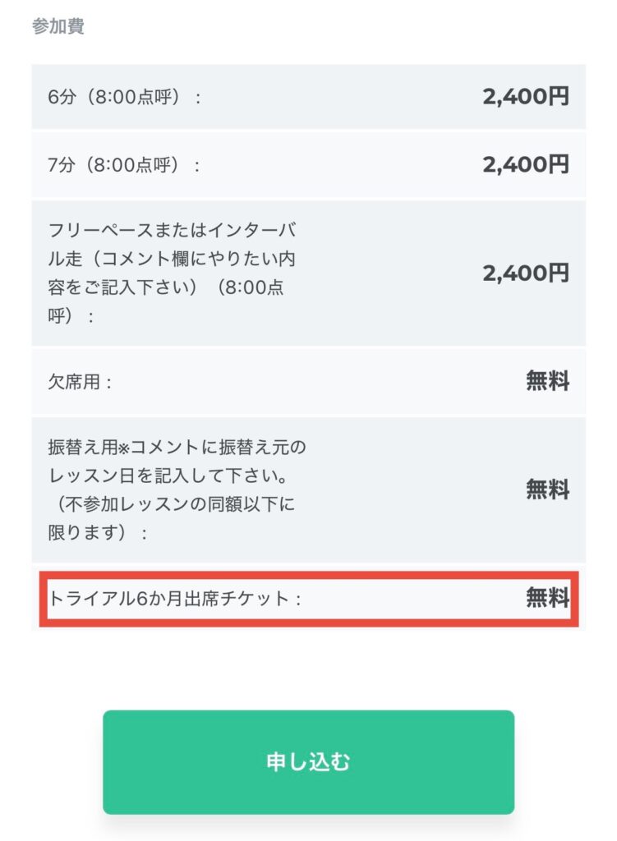This screenshot has height=841, width=617.
Task: Click the 2,400円 price for フリーペース
Action: click(x=526, y=273)
